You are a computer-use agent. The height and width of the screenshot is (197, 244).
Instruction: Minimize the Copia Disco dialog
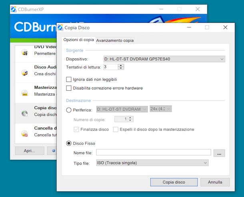click(189, 28)
